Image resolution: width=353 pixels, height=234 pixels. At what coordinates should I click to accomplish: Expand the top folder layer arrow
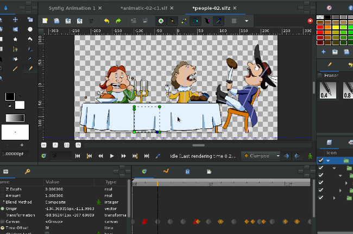point(328,161)
